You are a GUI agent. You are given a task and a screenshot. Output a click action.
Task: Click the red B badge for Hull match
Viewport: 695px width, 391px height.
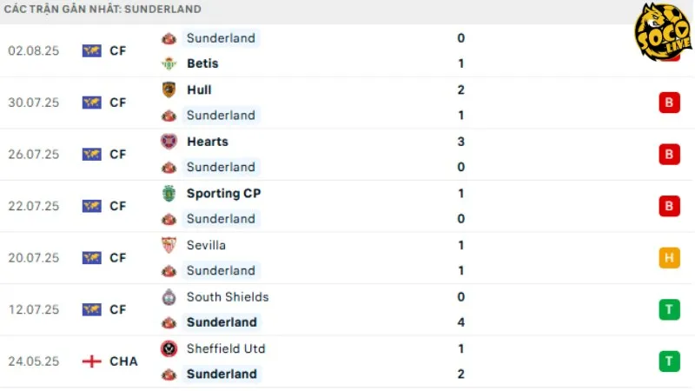[669, 103]
